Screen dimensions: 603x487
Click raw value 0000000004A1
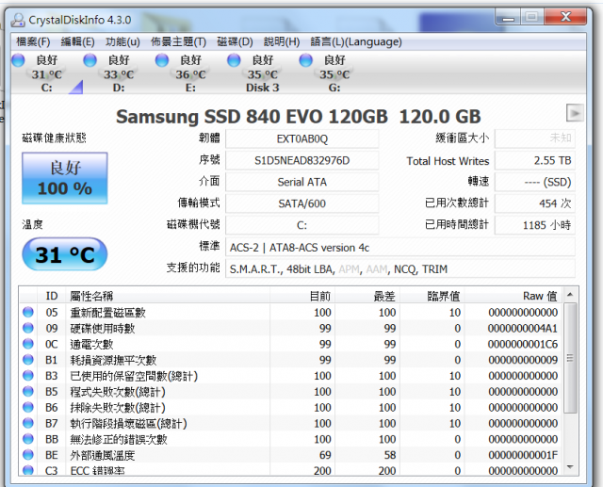click(523, 328)
